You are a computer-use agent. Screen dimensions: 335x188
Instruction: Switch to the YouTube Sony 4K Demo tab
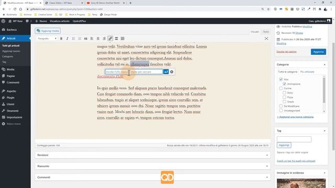(x=106, y=3)
